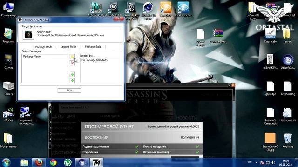Click the yellow folder open-package icon in TexMod
This screenshot has height=167, width=298.
72,57
